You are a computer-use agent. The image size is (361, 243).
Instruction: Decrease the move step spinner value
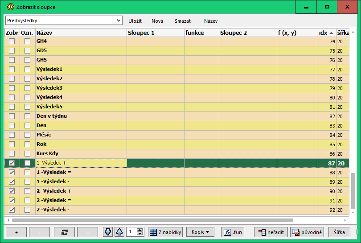(x=139, y=234)
